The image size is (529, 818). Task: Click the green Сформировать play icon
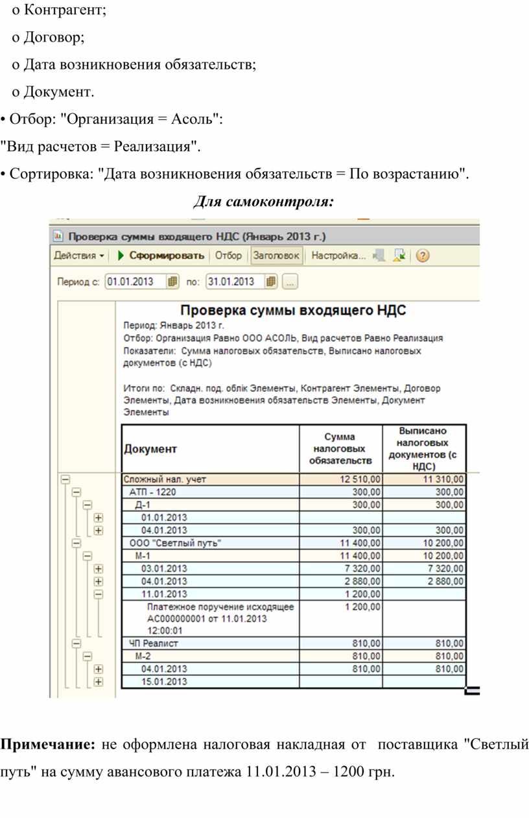click(121, 256)
